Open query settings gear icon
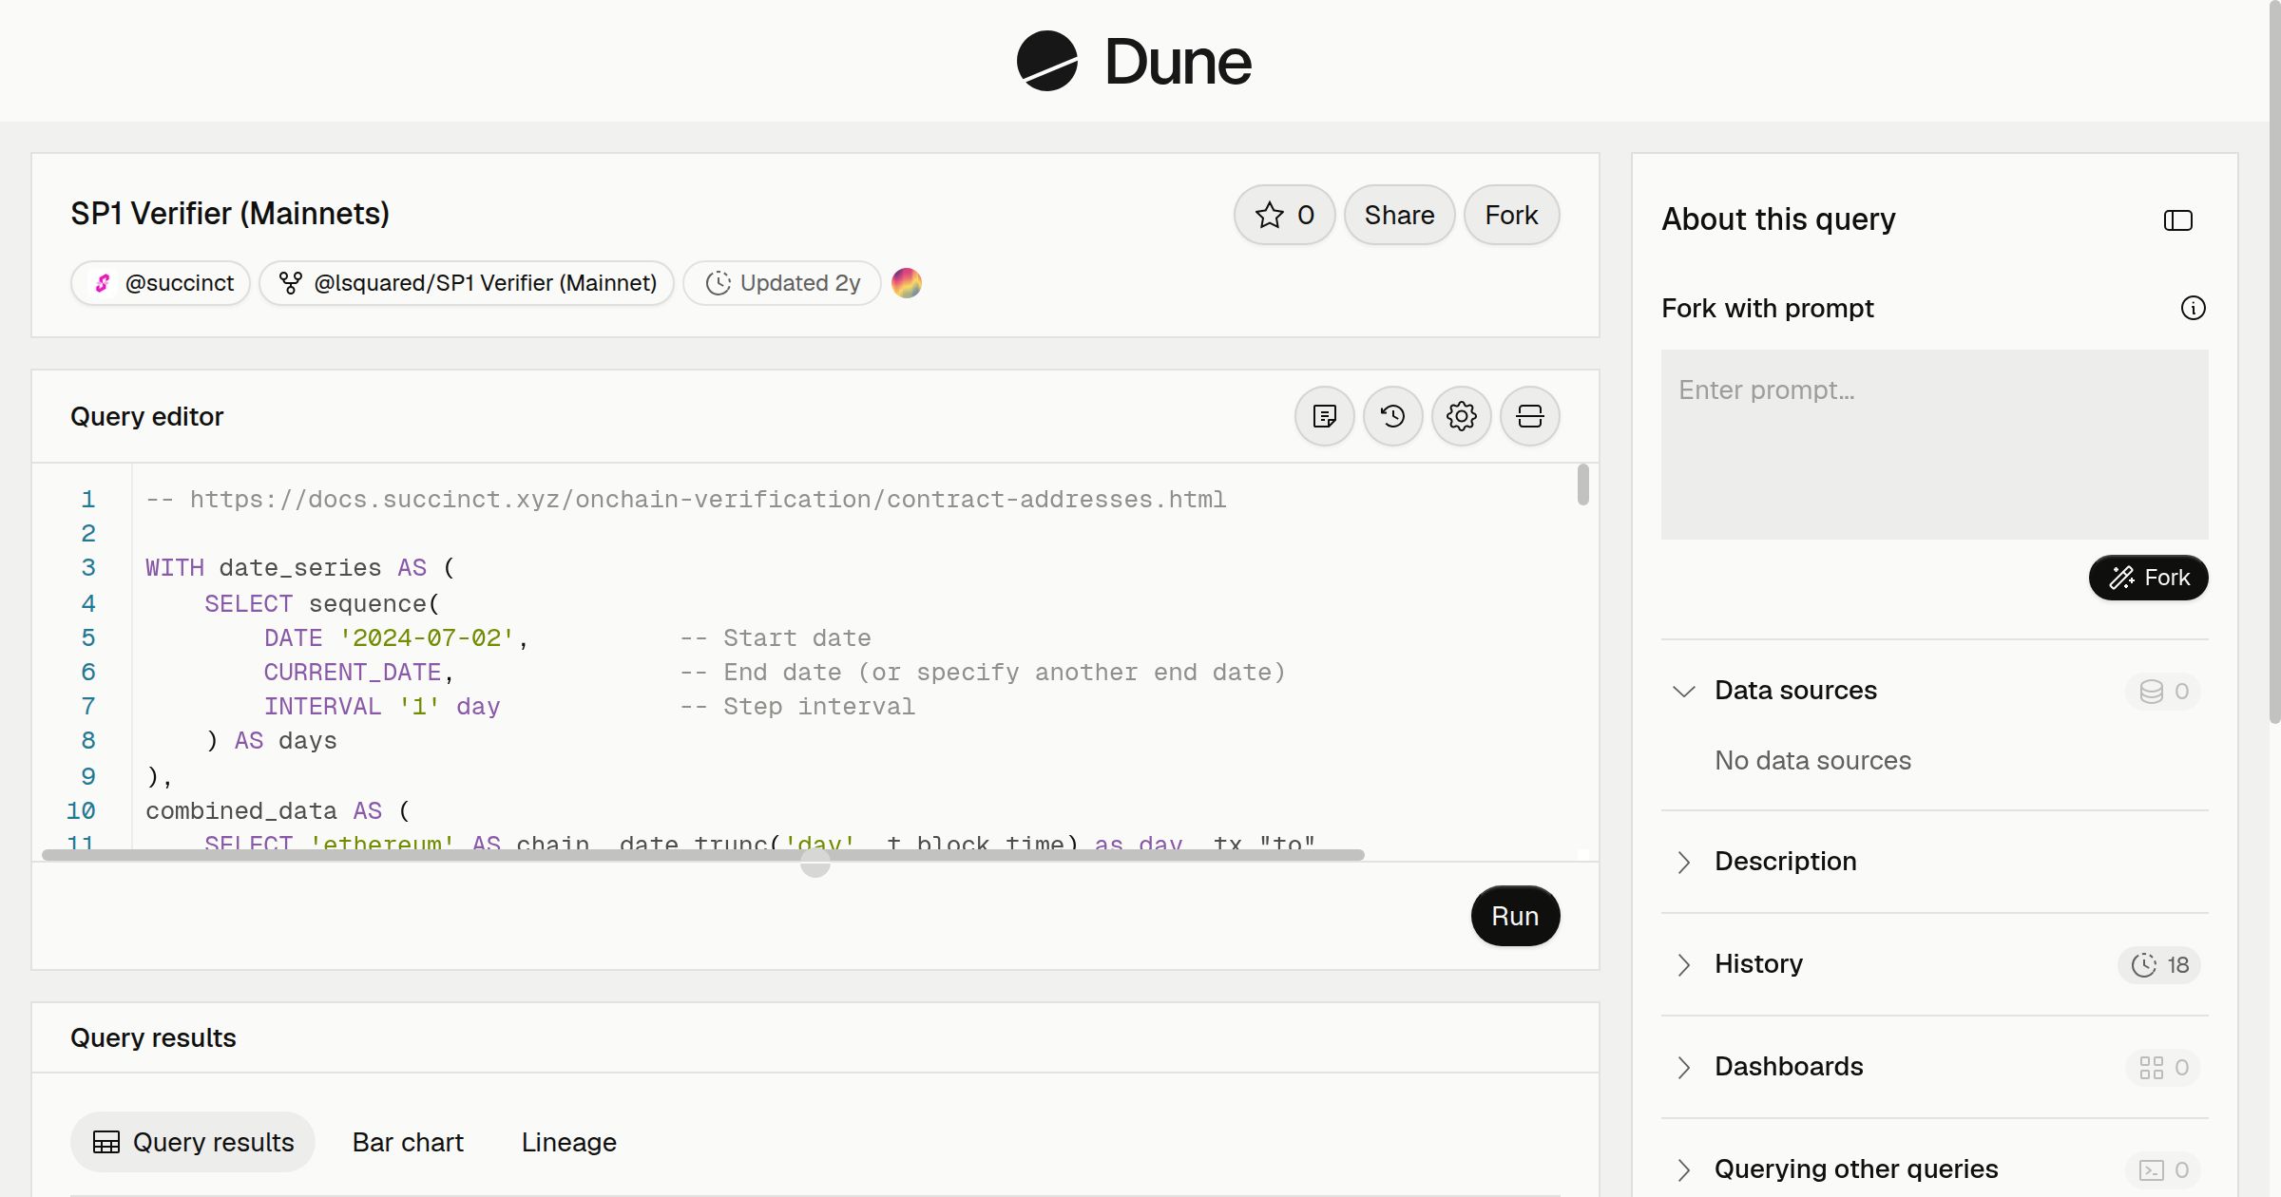Viewport: 2281px width, 1197px height. (x=1461, y=416)
